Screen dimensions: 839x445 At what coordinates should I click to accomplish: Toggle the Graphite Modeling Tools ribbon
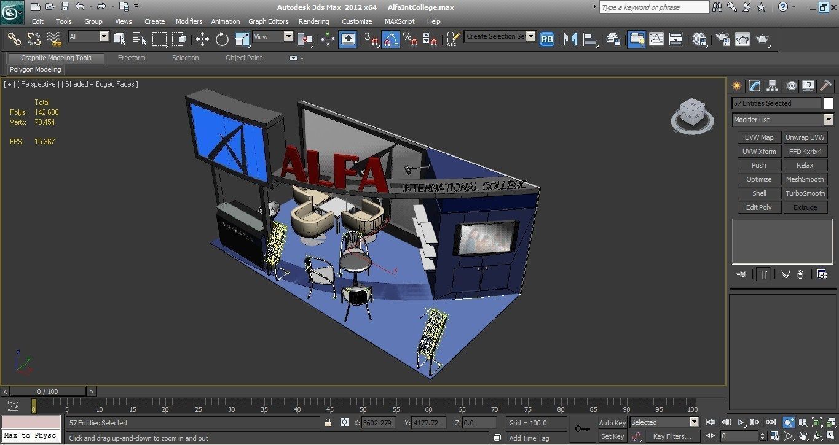tap(637, 39)
